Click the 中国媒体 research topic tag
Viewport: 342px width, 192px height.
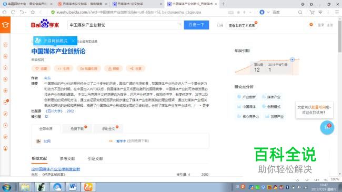click(246, 107)
